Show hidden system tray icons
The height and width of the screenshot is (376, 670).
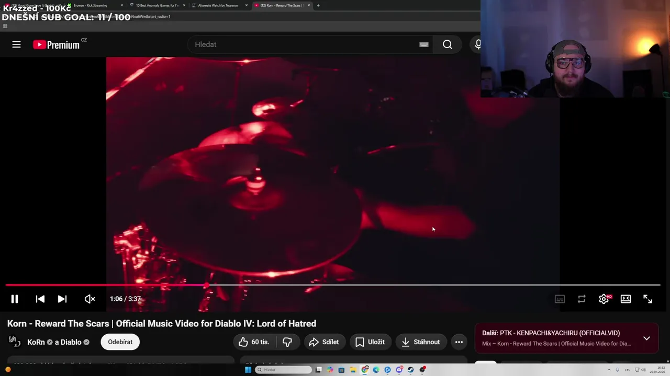[609, 370]
